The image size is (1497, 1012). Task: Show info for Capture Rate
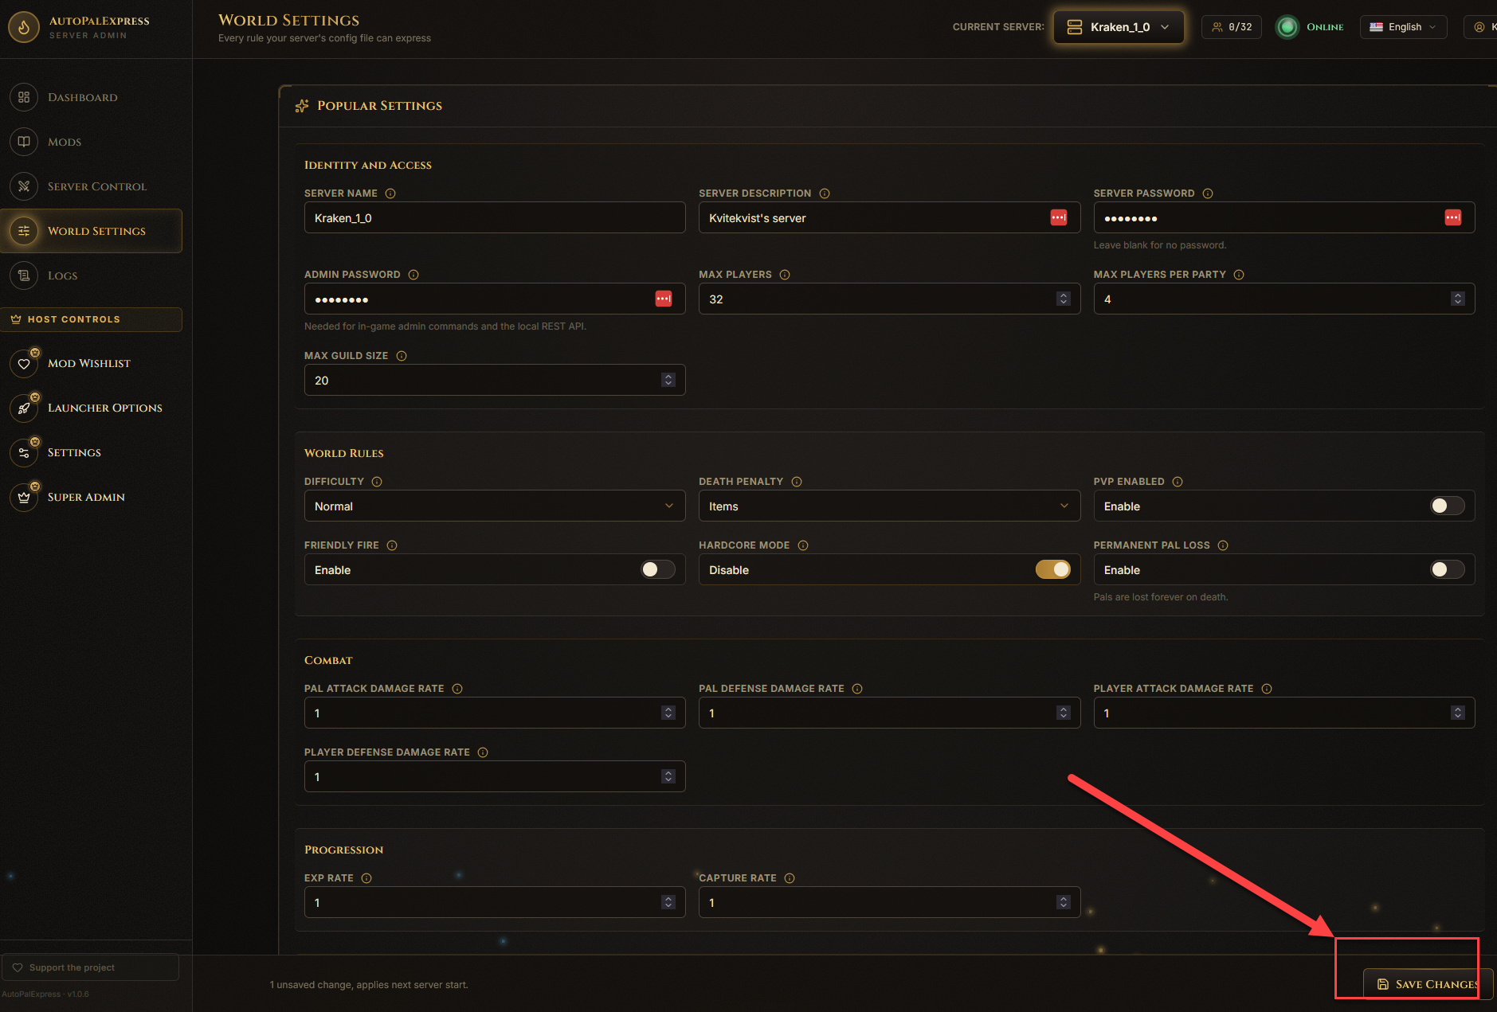(x=790, y=878)
